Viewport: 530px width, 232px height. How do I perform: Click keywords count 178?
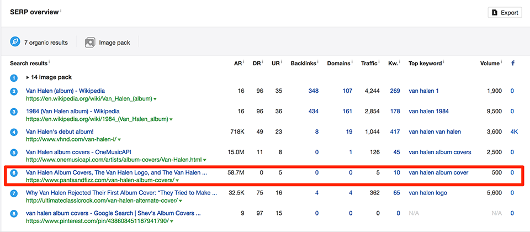[x=395, y=111]
